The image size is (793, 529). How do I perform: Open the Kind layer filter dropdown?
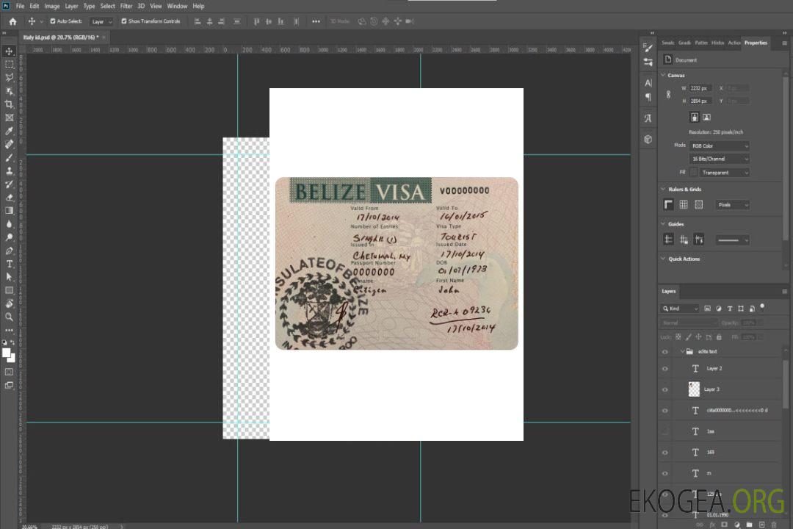point(680,309)
